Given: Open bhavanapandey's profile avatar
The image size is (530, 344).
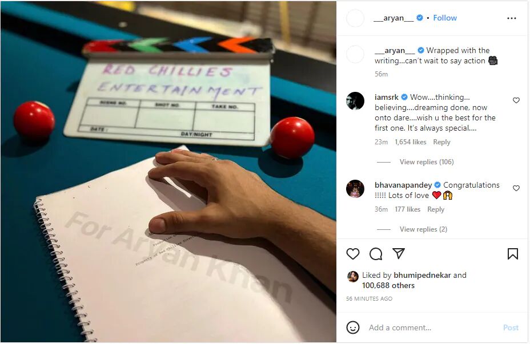Looking at the screenshot, I should pos(355,189).
